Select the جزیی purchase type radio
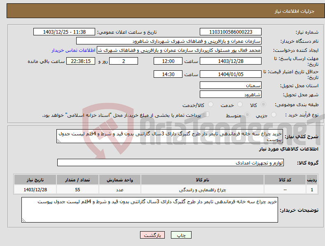 click(x=274, y=114)
